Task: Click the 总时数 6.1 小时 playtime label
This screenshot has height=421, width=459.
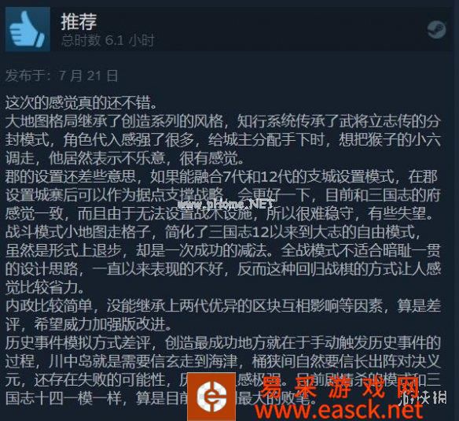Action: click(x=108, y=40)
